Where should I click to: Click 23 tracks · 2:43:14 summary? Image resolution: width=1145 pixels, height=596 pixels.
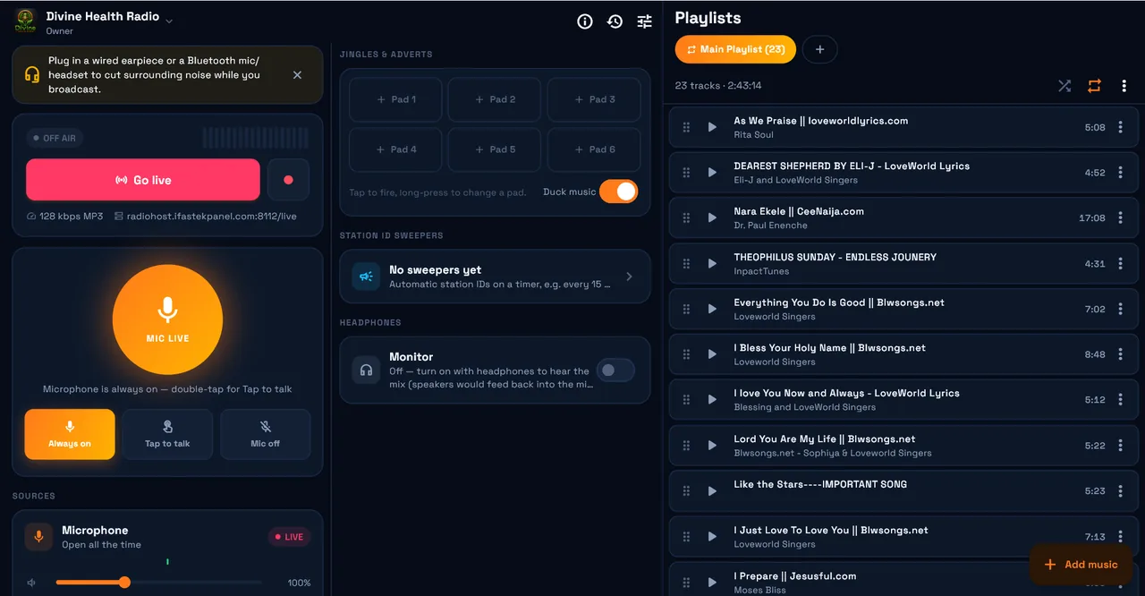[x=718, y=86]
